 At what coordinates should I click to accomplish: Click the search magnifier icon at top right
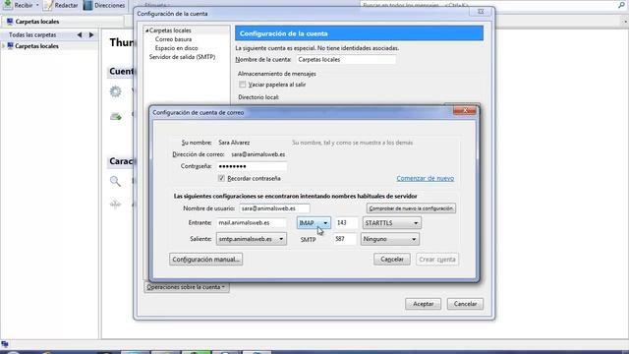621,5
